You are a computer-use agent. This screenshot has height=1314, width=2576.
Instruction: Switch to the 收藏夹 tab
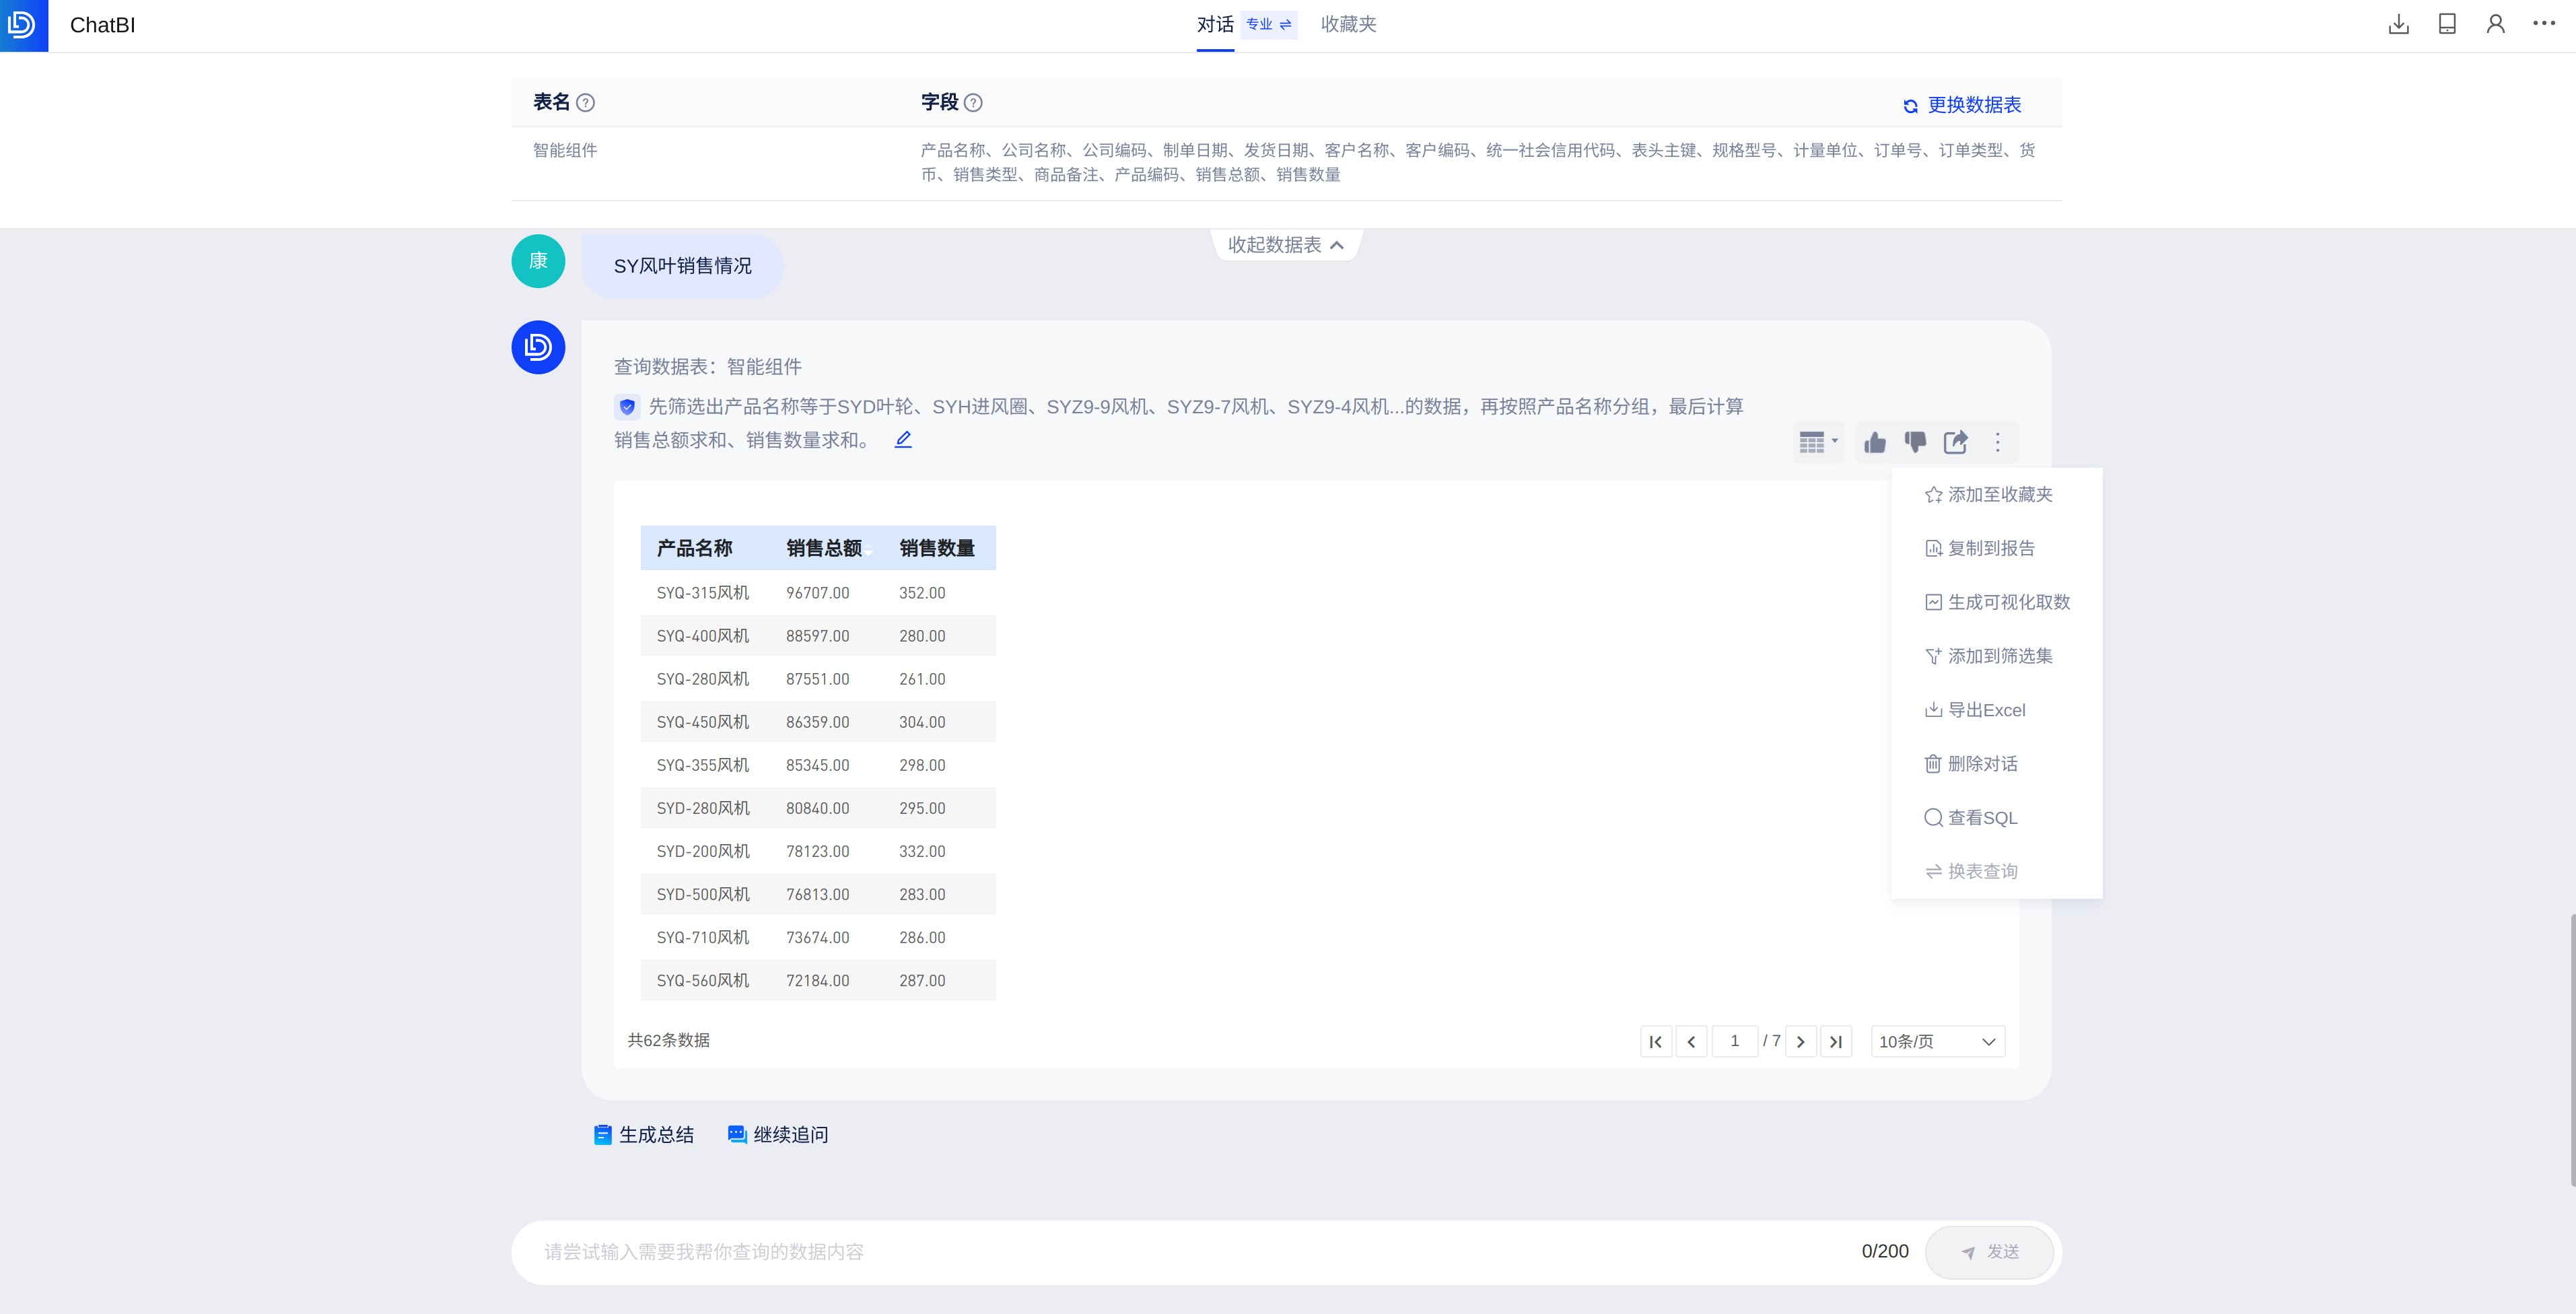1348,24
